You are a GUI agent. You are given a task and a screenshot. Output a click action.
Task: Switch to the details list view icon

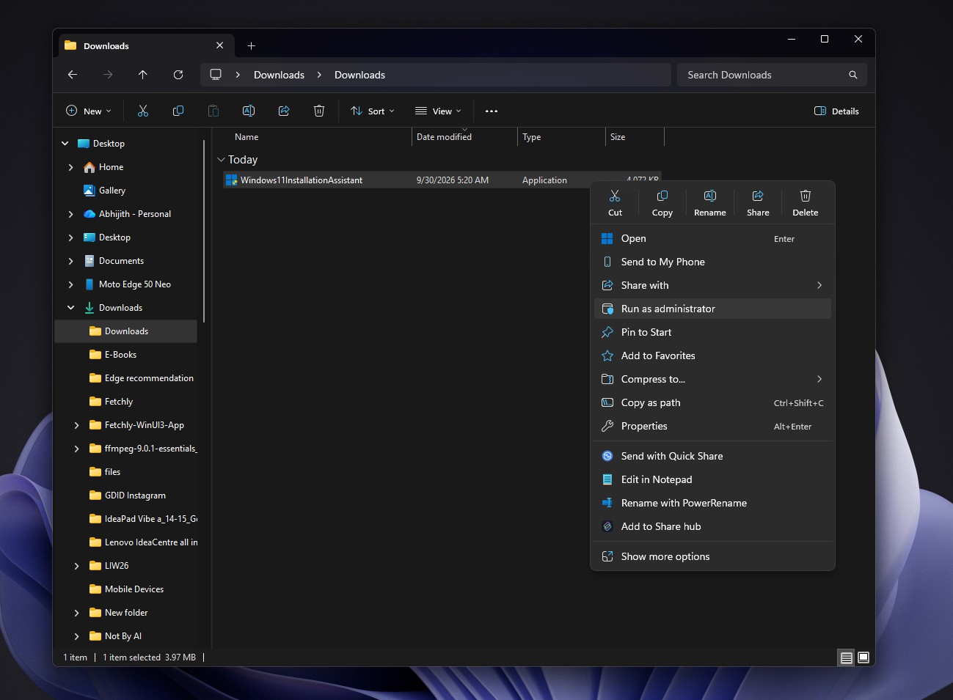847,657
